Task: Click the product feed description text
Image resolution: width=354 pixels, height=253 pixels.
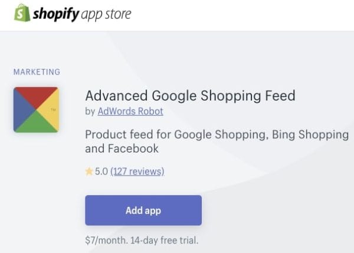Action: pyautogui.click(x=217, y=141)
